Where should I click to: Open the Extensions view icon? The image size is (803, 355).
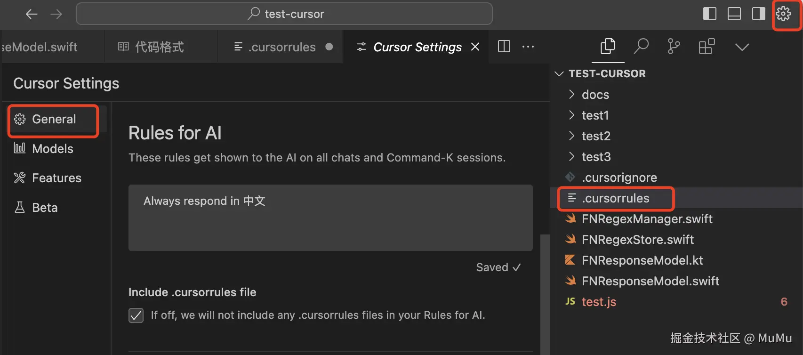pos(707,47)
